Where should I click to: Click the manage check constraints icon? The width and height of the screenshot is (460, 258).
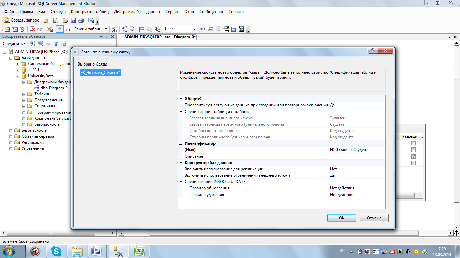click(x=234, y=29)
